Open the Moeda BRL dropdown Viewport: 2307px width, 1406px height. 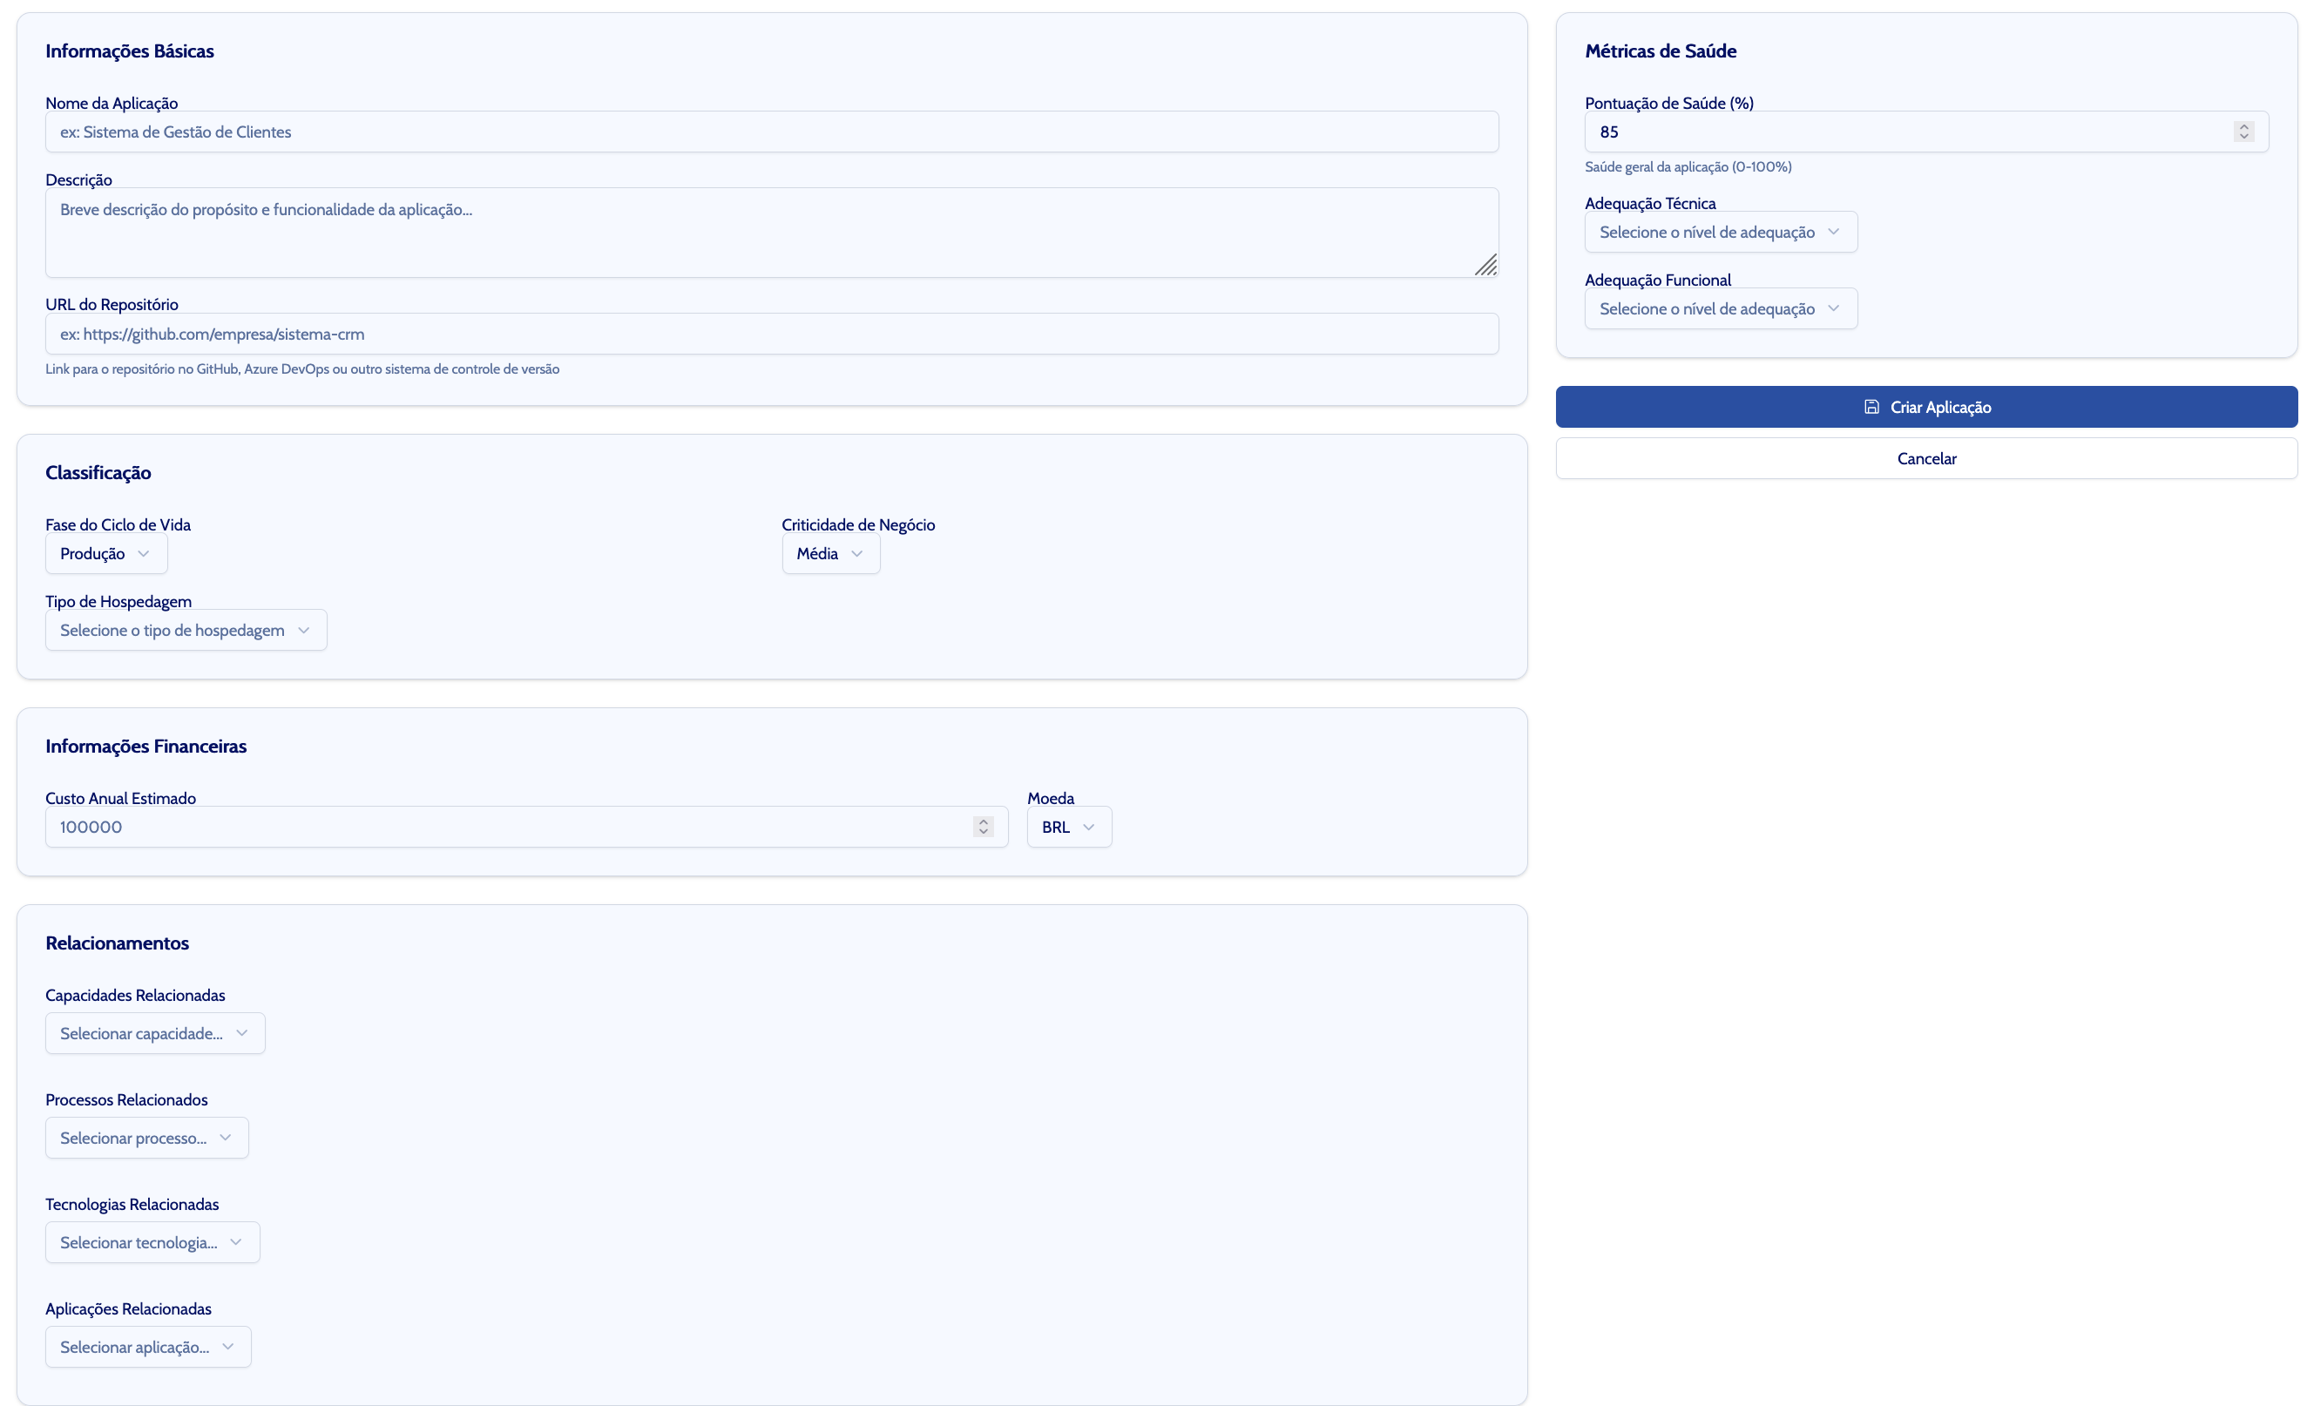(1068, 828)
